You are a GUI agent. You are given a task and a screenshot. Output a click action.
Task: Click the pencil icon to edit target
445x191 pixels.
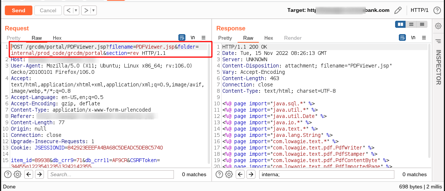coord(398,10)
